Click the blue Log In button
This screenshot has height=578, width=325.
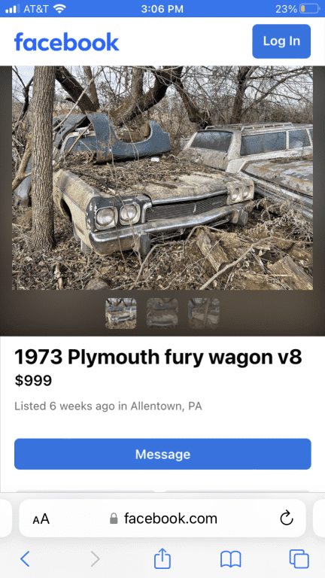(281, 41)
